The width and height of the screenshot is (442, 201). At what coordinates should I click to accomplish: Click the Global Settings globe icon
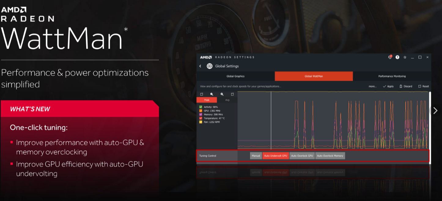pos(210,66)
